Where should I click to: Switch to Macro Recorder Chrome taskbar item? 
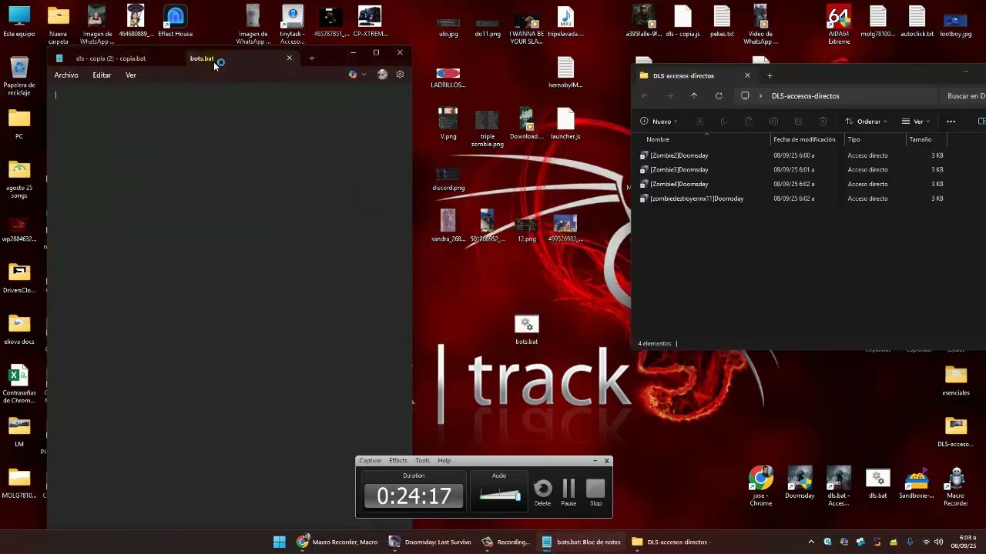point(337,542)
